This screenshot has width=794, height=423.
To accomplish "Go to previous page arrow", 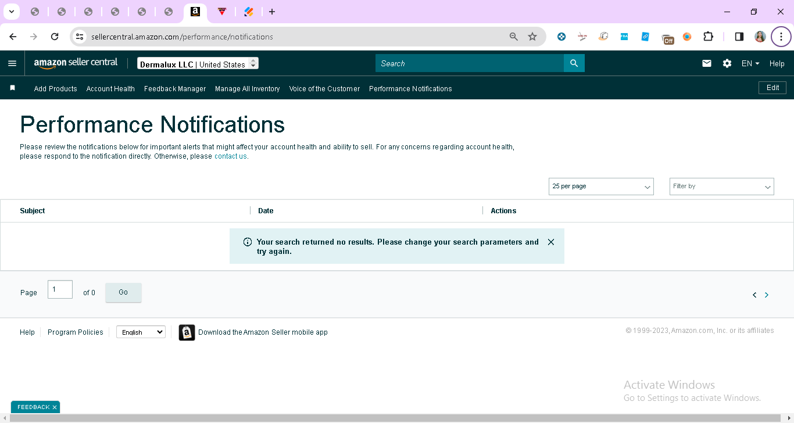I will pyautogui.click(x=754, y=295).
